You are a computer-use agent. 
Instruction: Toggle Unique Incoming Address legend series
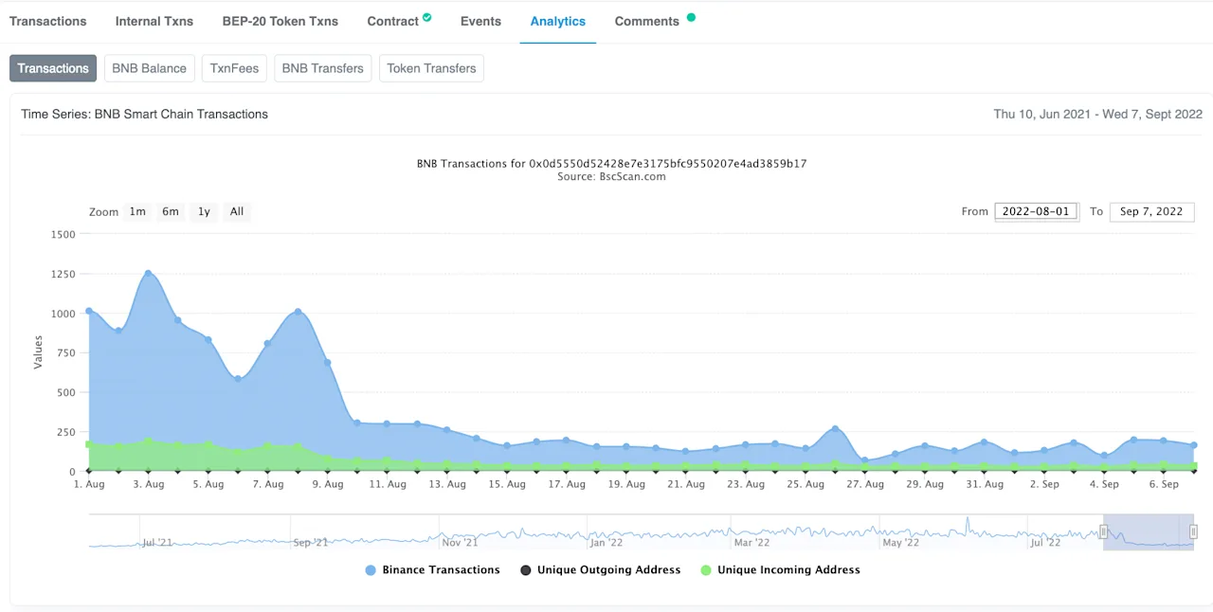[780, 570]
